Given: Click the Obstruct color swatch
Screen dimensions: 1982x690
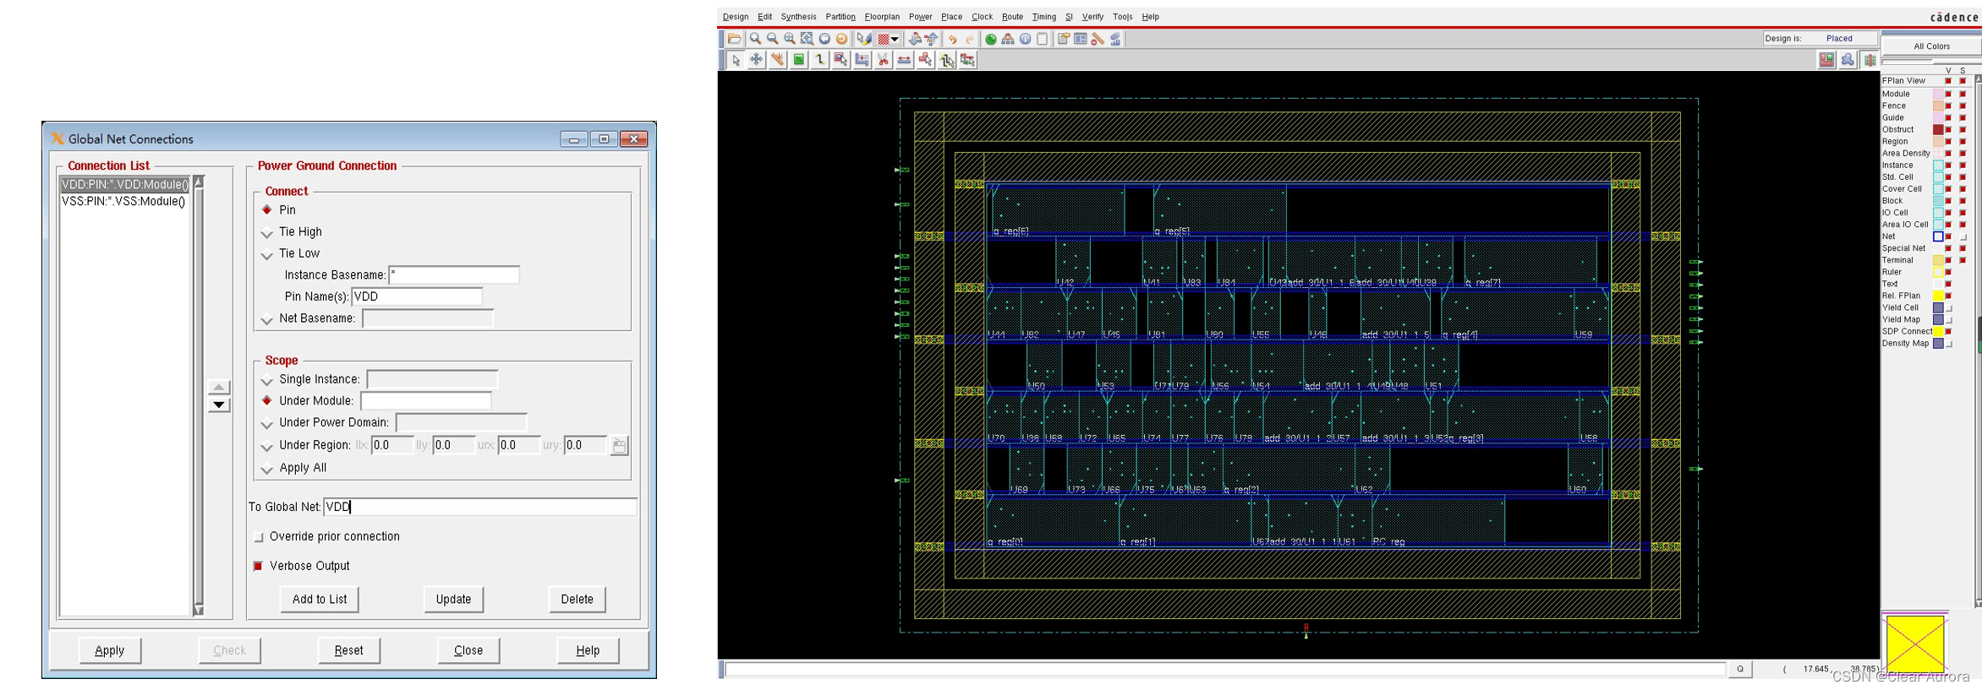Looking at the screenshot, I should [x=1938, y=129].
